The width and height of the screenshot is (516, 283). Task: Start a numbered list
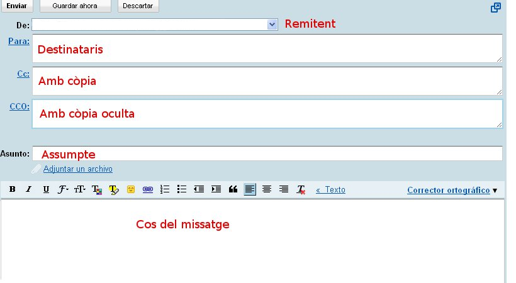coord(165,189)
